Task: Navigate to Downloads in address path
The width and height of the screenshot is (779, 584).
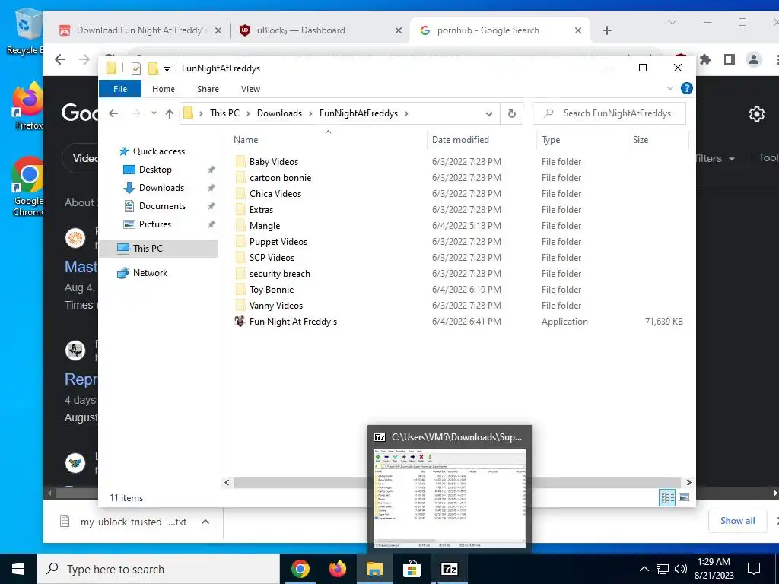Action: (x=279, y=113)
